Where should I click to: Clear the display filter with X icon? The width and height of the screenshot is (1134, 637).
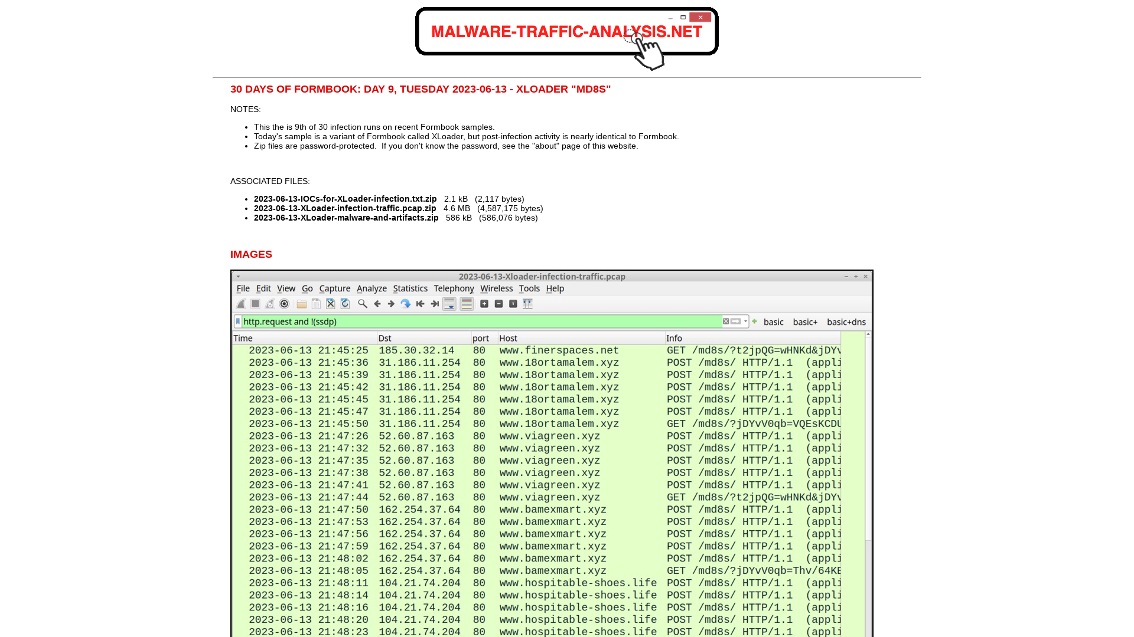point(726,321)
